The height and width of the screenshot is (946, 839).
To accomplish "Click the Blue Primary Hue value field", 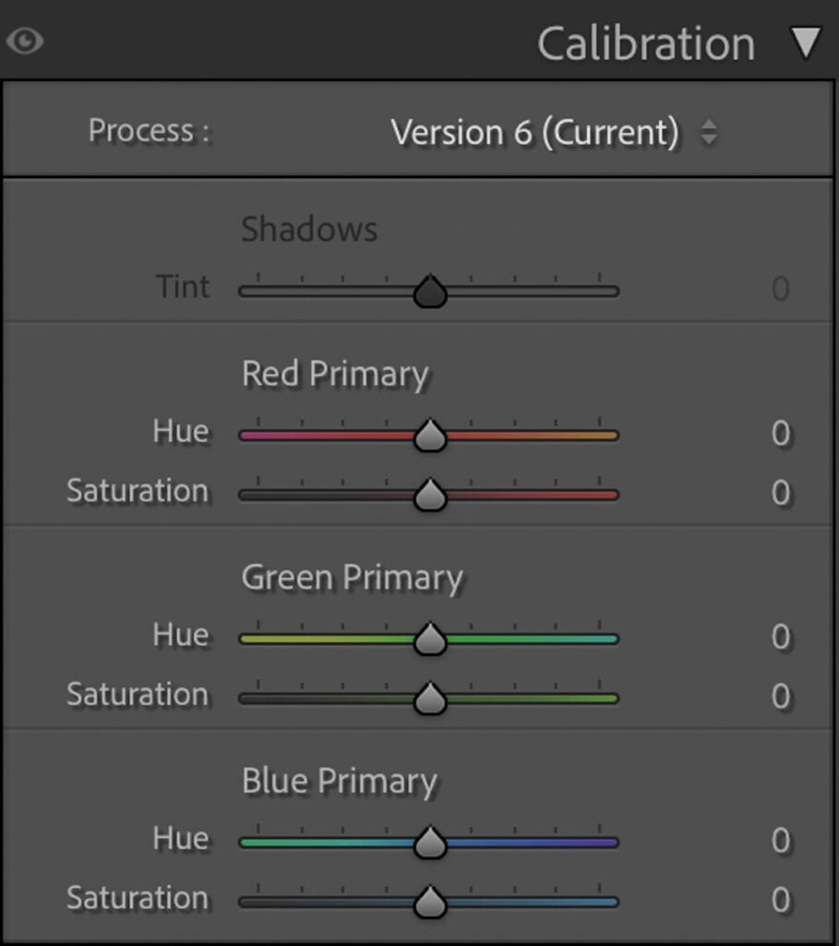I will [x=780, y=840].
